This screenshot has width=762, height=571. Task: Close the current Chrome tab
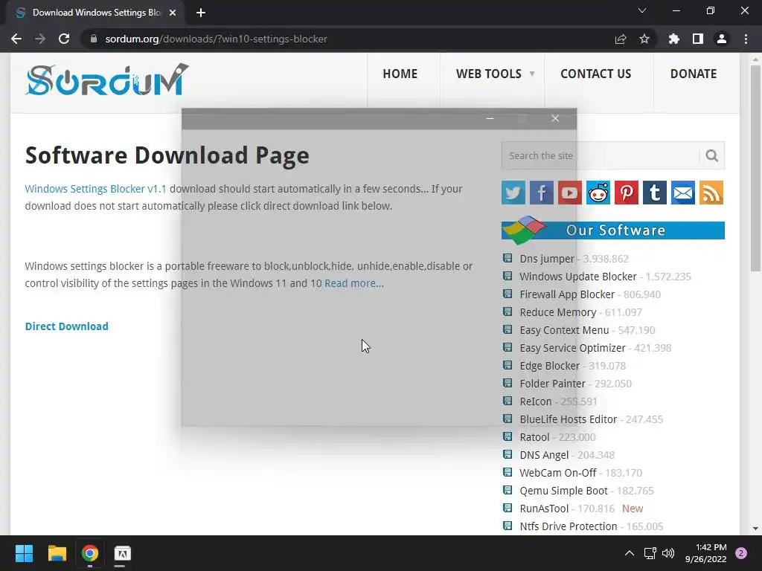173,13
